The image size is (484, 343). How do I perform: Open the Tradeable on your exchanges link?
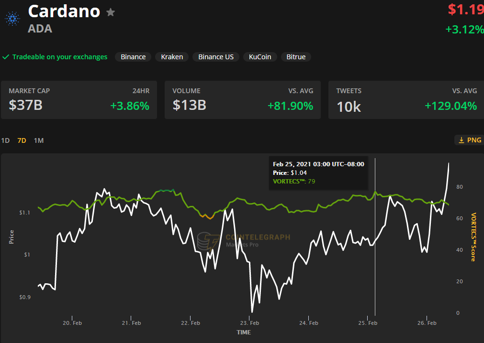click(60, 56)
